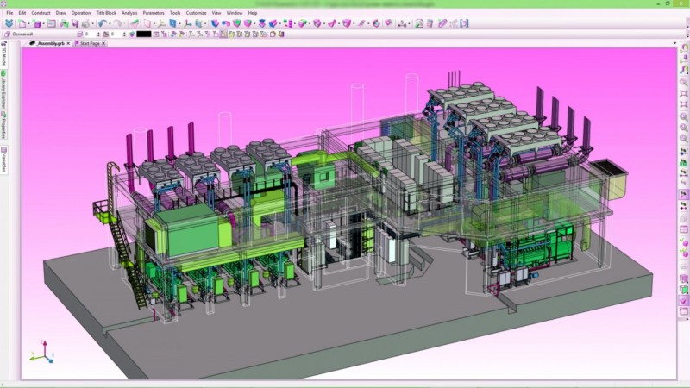The width and height of the screenshot is (690, 388).
Task: Undo the last action
Action: pyautogui.click(x=103, y=23)
